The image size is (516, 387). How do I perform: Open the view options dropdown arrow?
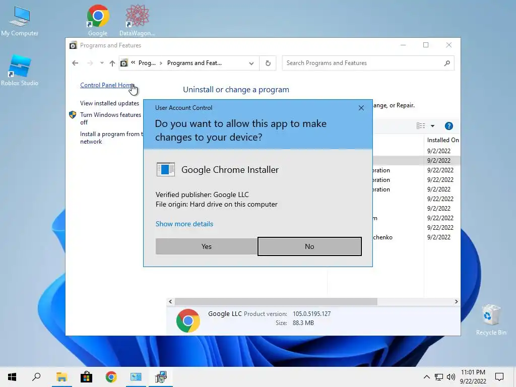pos(433,126)
